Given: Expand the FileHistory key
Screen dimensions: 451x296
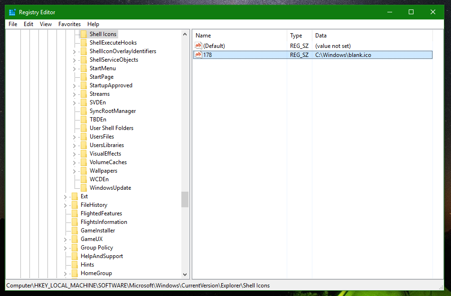Looking at the screenshot, I should [x=66, y=205].
